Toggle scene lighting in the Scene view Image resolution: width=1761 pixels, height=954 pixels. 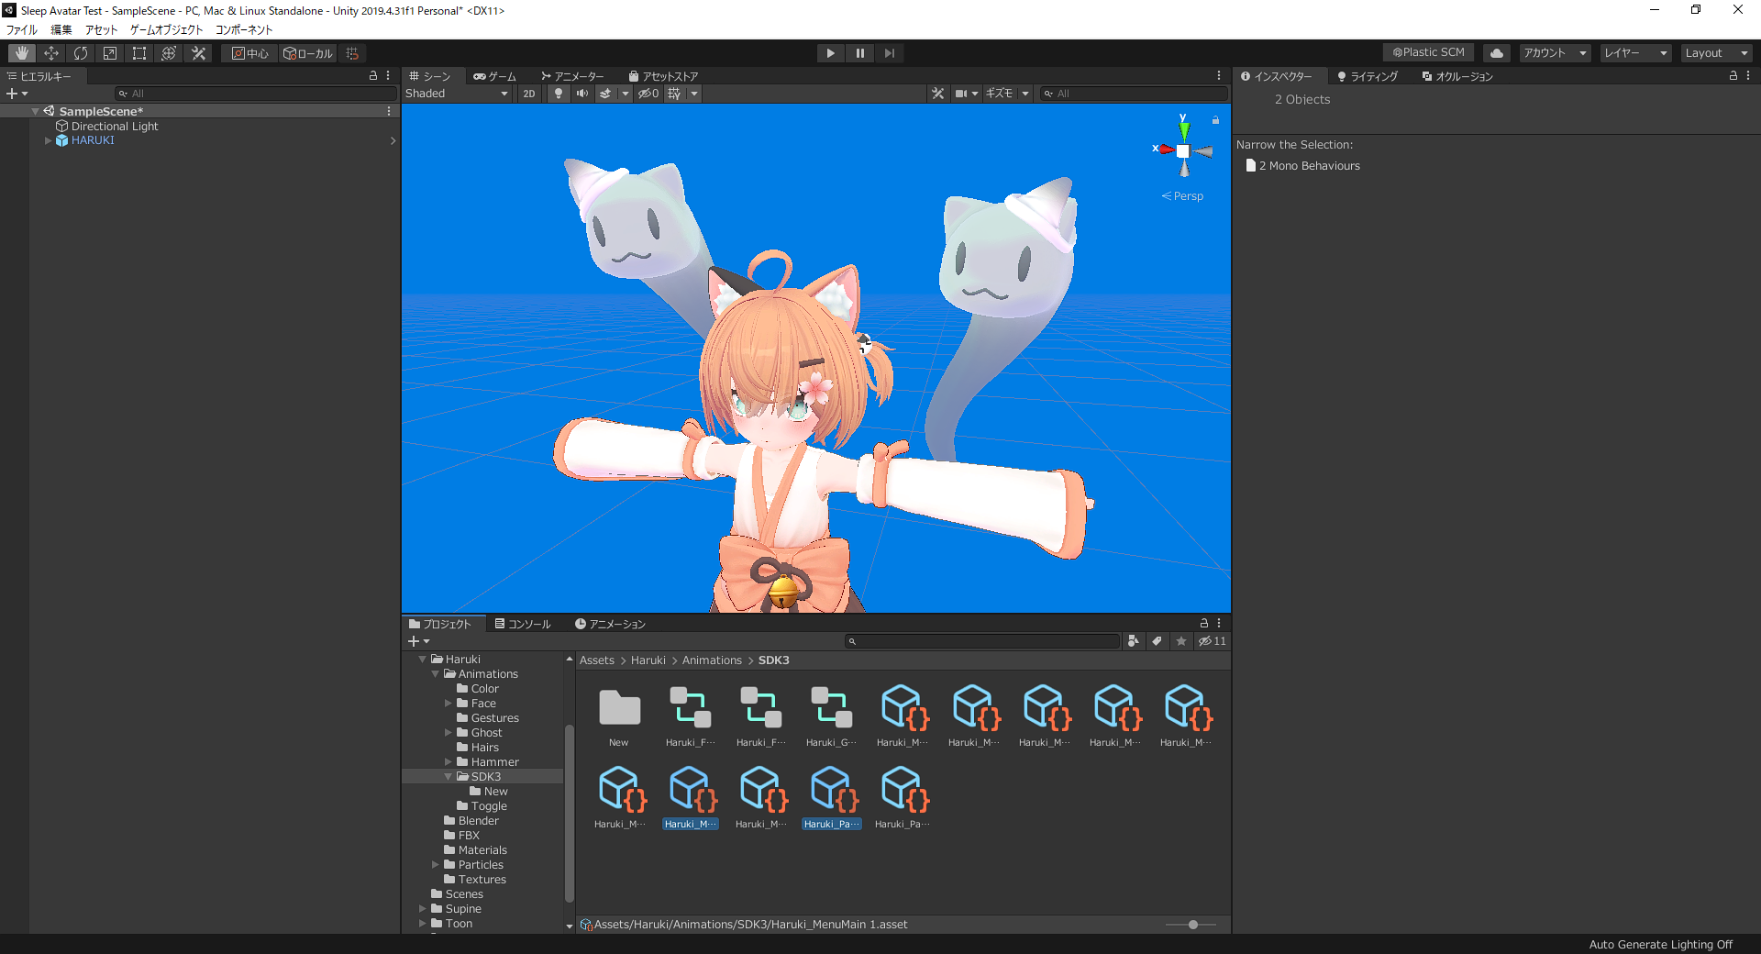(x=559, y=93)
